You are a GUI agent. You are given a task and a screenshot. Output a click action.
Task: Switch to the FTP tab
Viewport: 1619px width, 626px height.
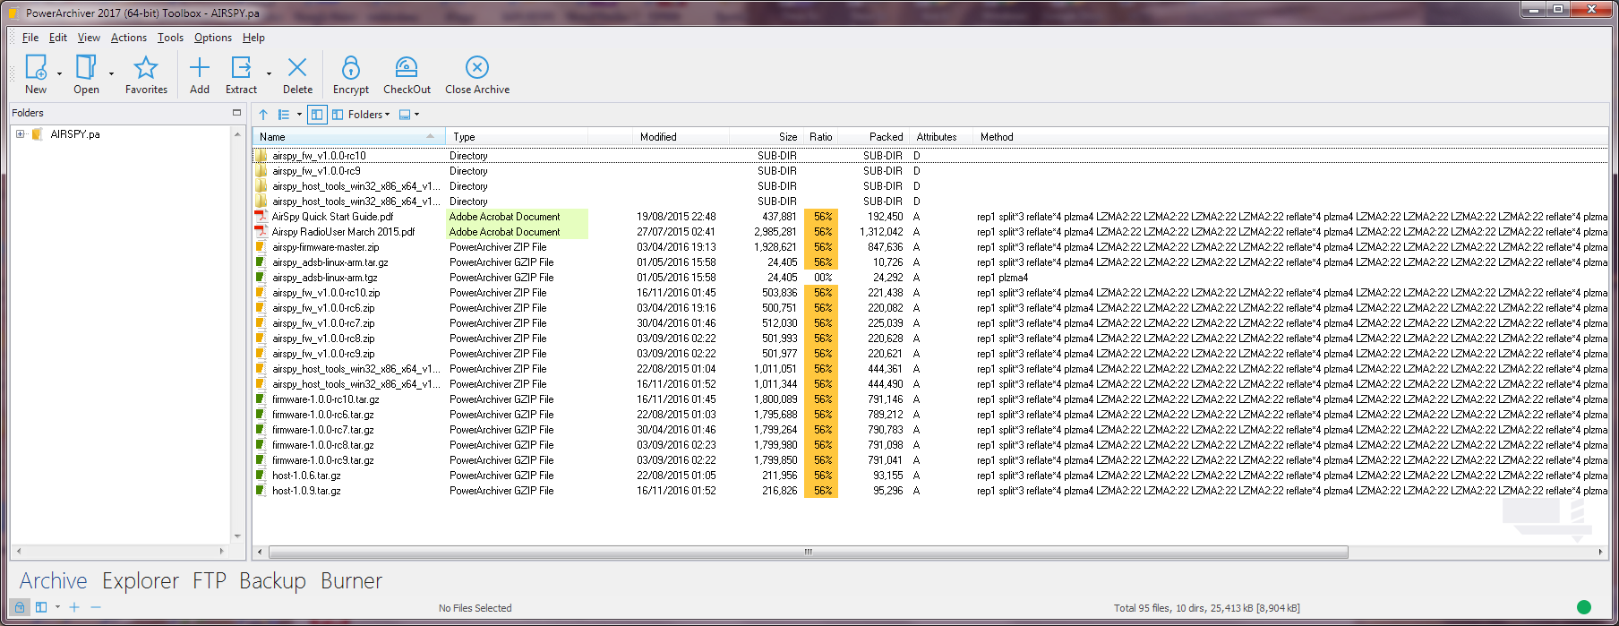[x=210, y=581]
